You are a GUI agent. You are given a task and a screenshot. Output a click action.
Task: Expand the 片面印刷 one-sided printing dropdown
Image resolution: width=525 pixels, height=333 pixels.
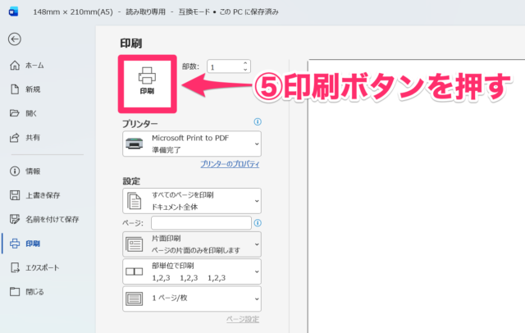point(191,244)
